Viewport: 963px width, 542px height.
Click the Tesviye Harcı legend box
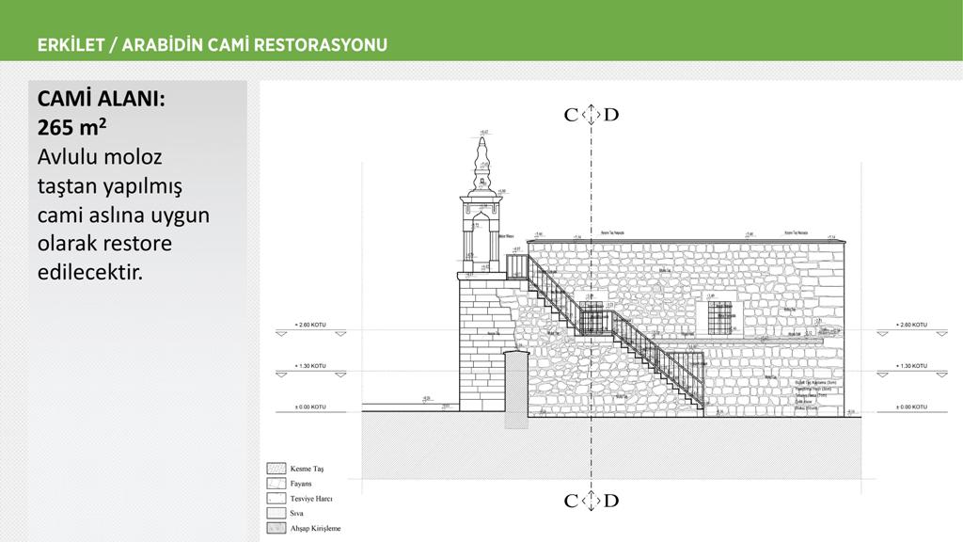point(276,499)
